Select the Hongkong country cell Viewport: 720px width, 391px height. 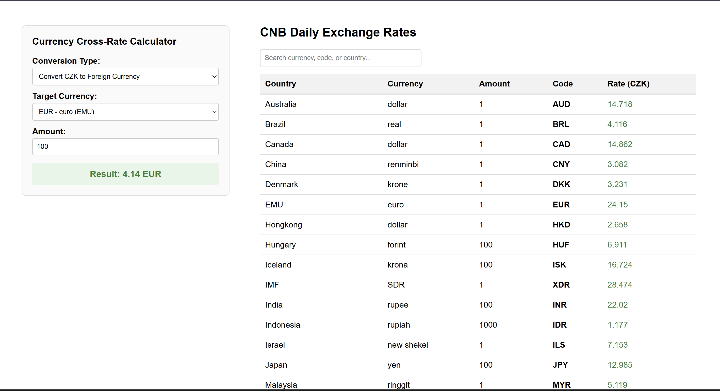click(x=283, y=225)
